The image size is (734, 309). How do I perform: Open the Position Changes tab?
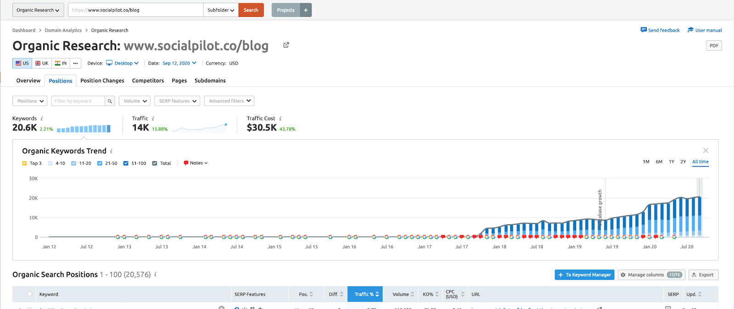pyautogui.click(x=102, y=81)
